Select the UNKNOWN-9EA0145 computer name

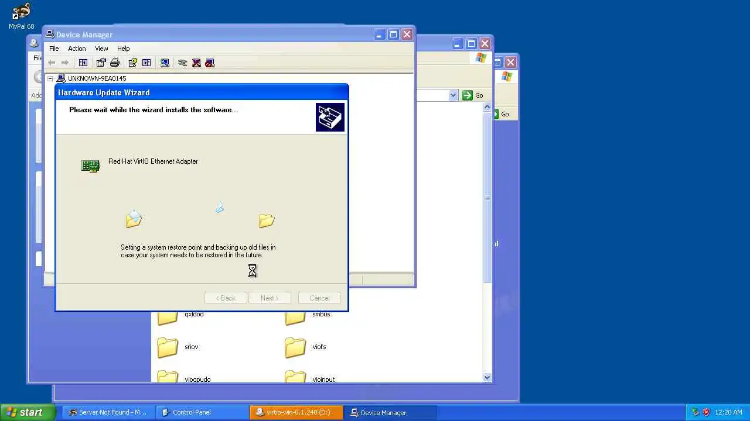(x=97, y=78)
